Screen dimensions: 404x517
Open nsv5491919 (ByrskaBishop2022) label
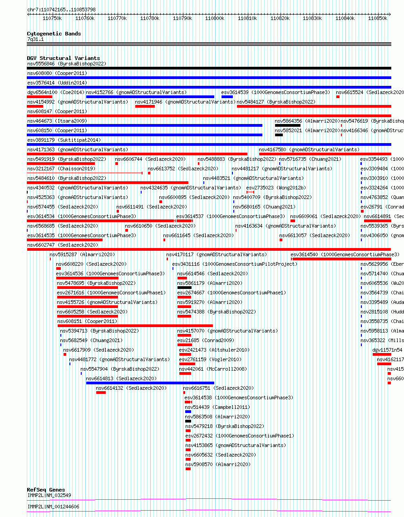67,159
